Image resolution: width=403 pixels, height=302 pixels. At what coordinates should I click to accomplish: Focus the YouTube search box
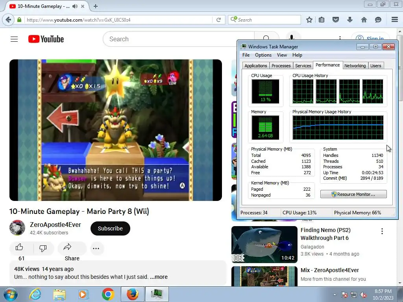179,39
